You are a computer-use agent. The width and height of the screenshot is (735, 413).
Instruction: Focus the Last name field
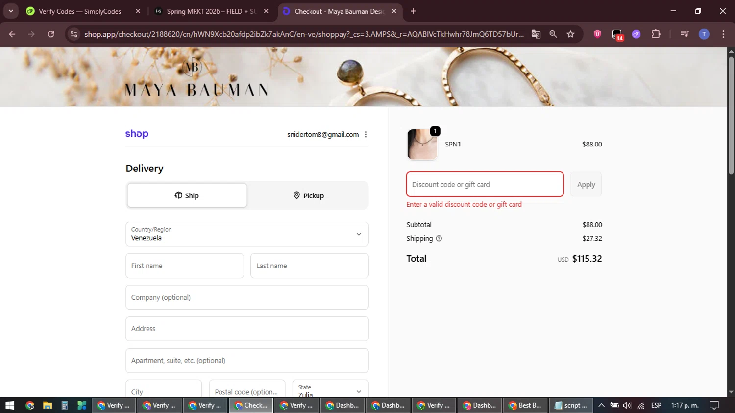310,266
